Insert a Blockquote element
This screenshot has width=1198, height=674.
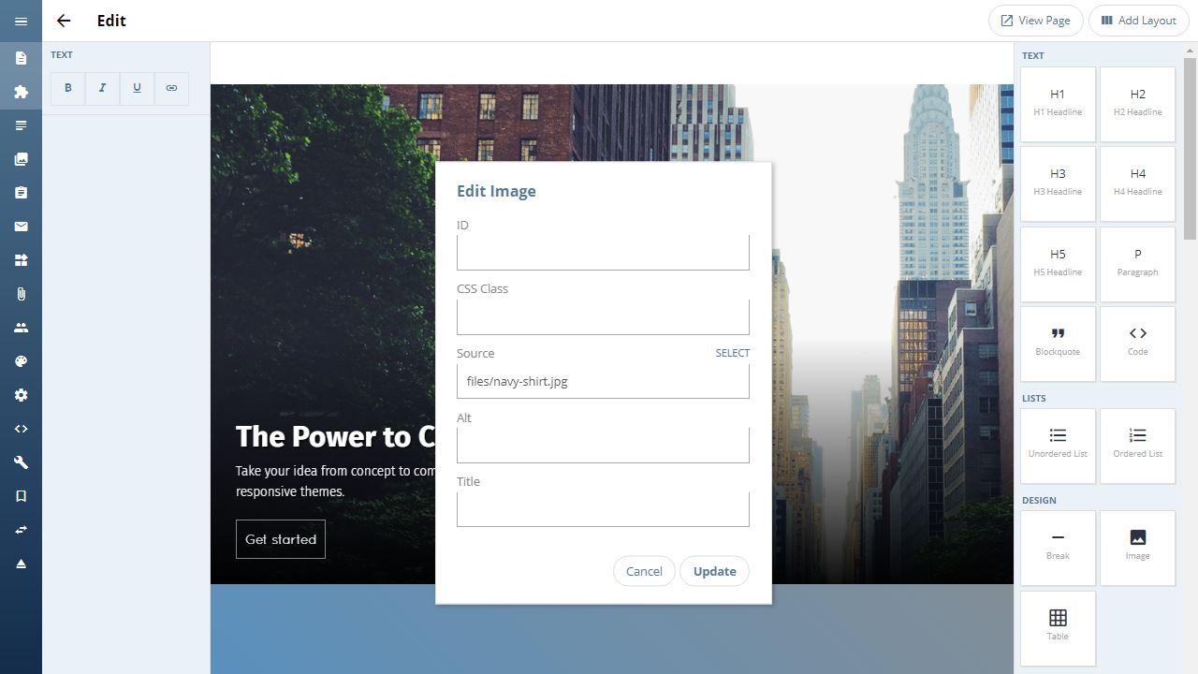tap(1058, 344)
